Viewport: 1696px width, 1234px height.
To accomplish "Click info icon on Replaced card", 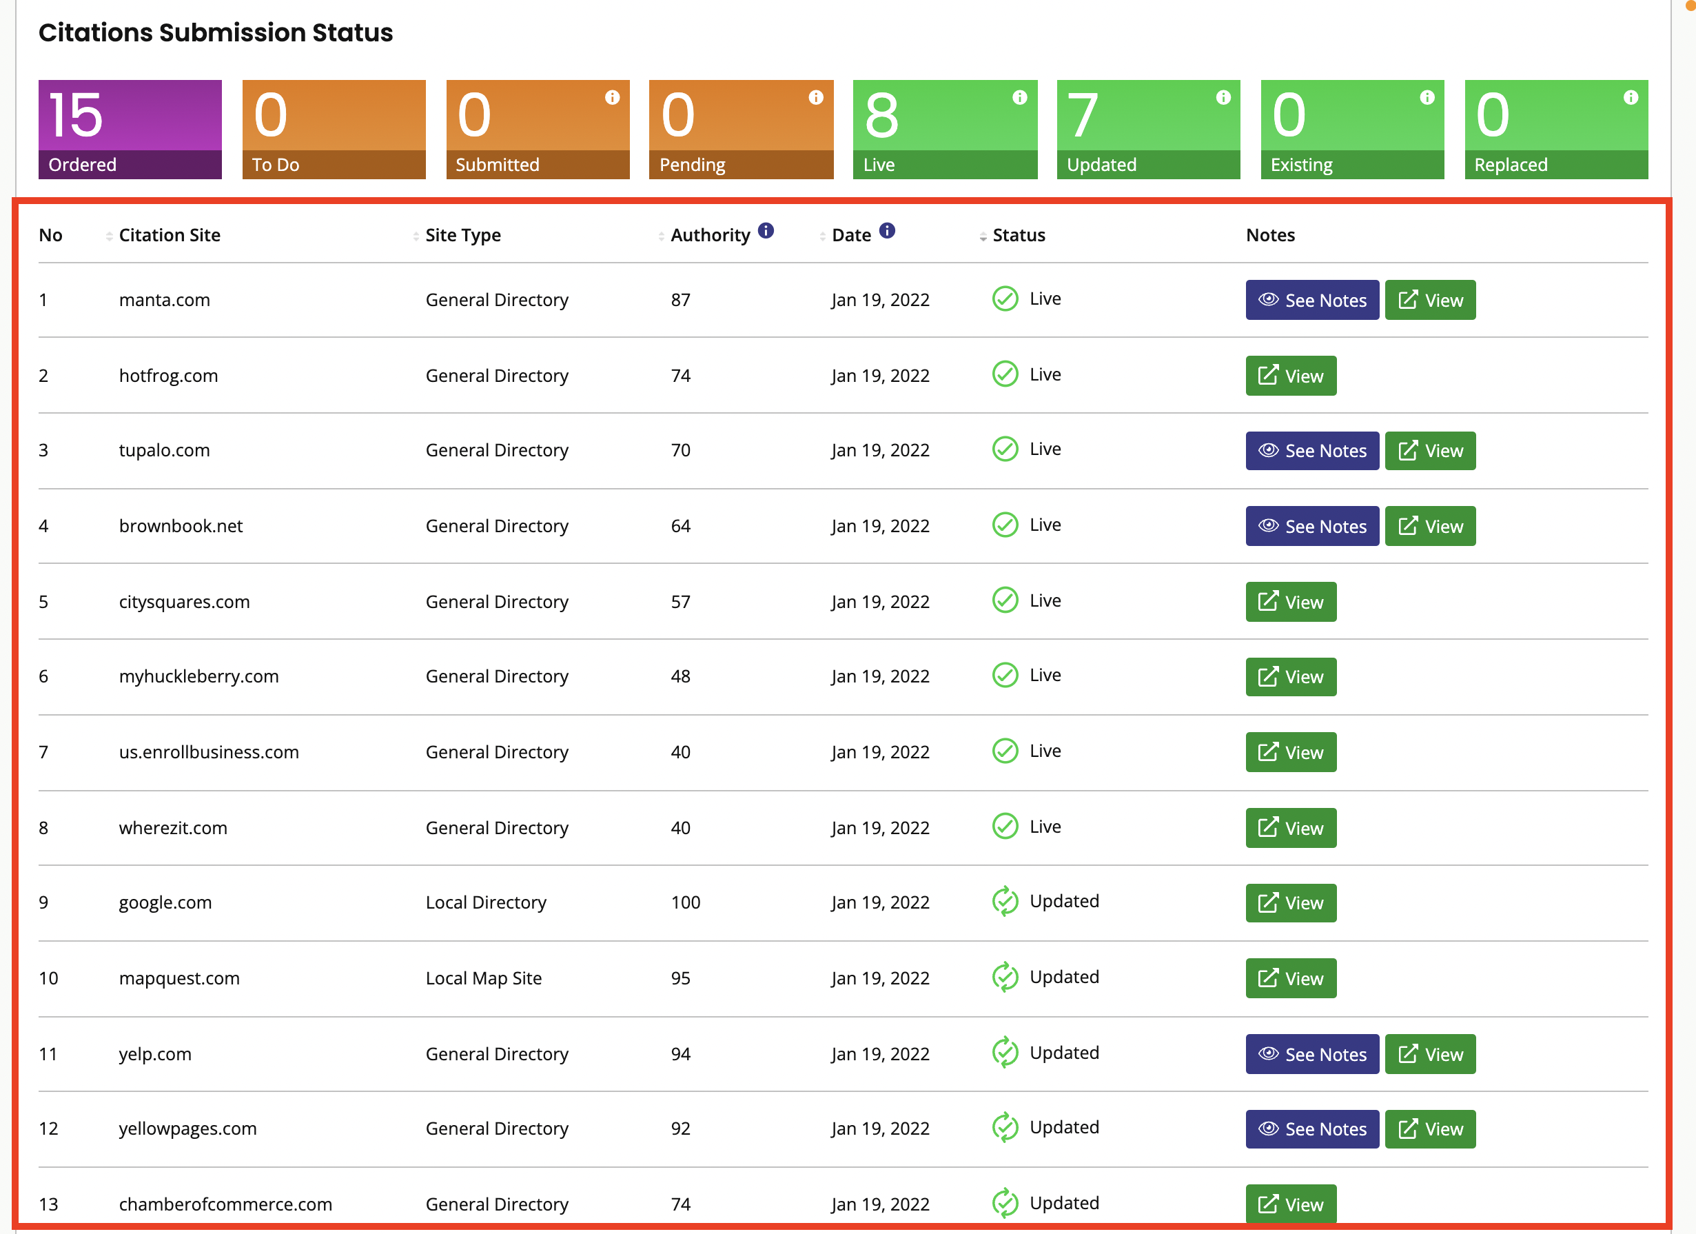I will [x=1631, y=97].
